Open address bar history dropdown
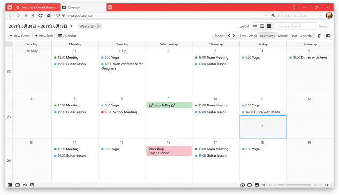The height and width of the screenshot is (195, 339). (x=266, y=15)
